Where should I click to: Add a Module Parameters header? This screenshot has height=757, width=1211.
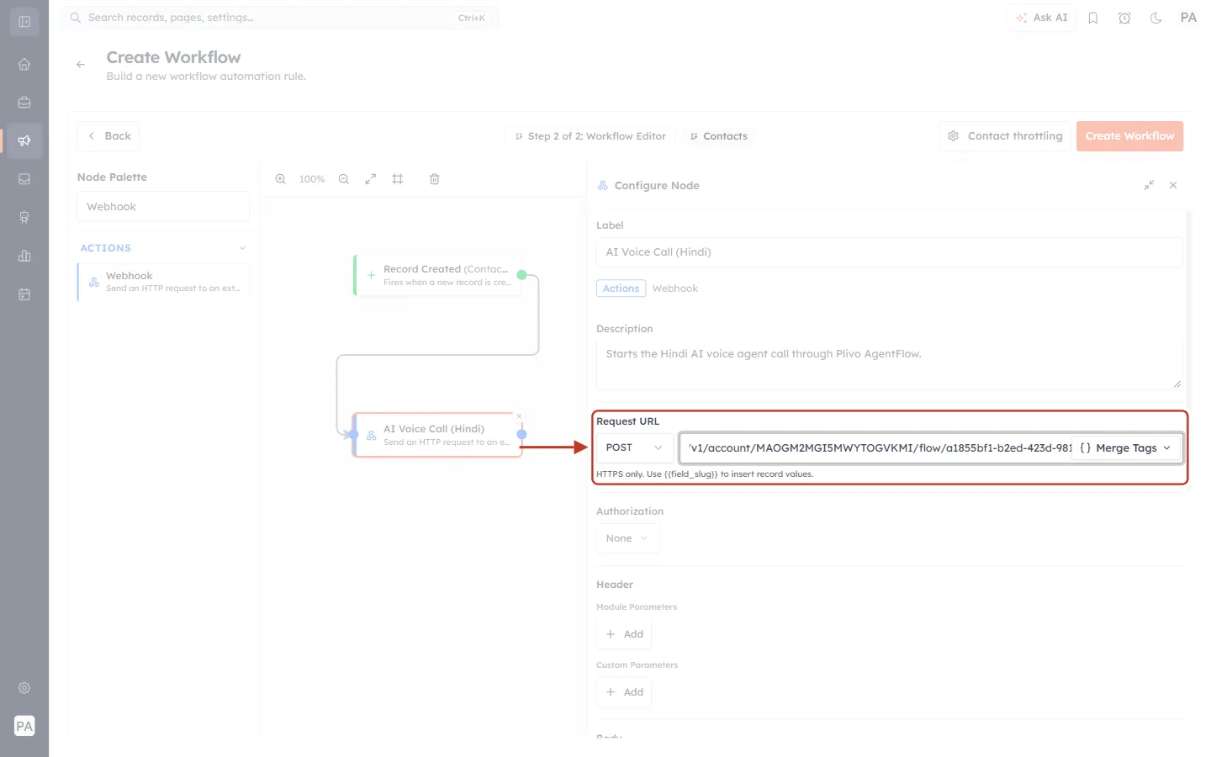click(624, 634)
